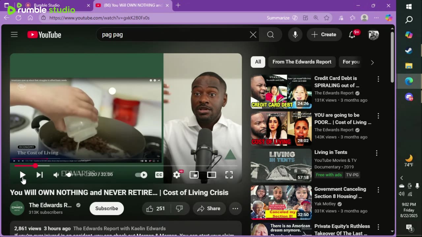
Task: Select From The Edwards Report chip
Action: click(302, 62)
